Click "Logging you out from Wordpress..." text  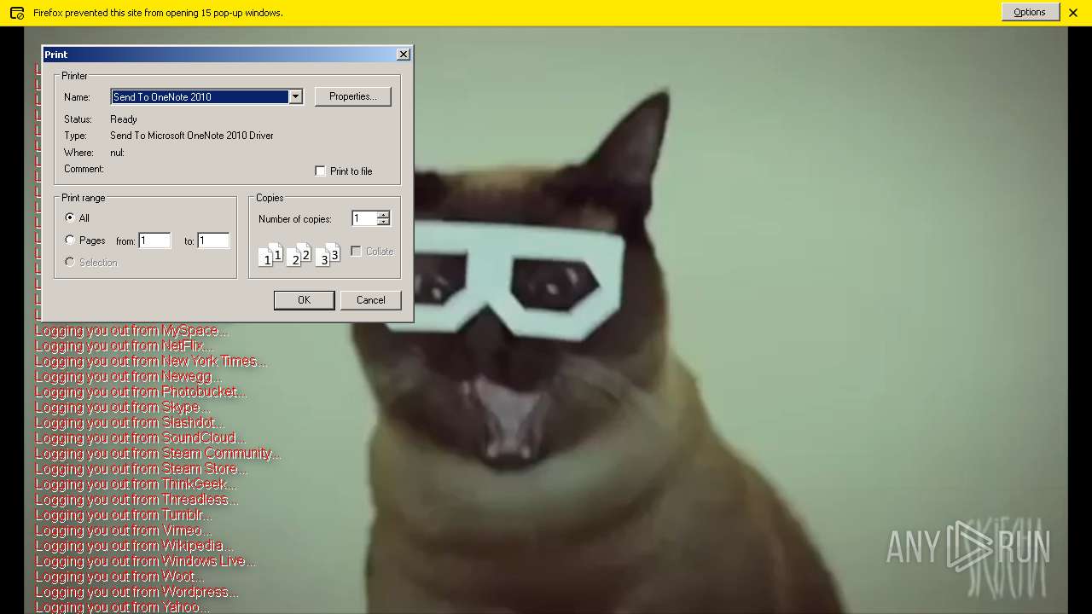[x=136, y=592]
